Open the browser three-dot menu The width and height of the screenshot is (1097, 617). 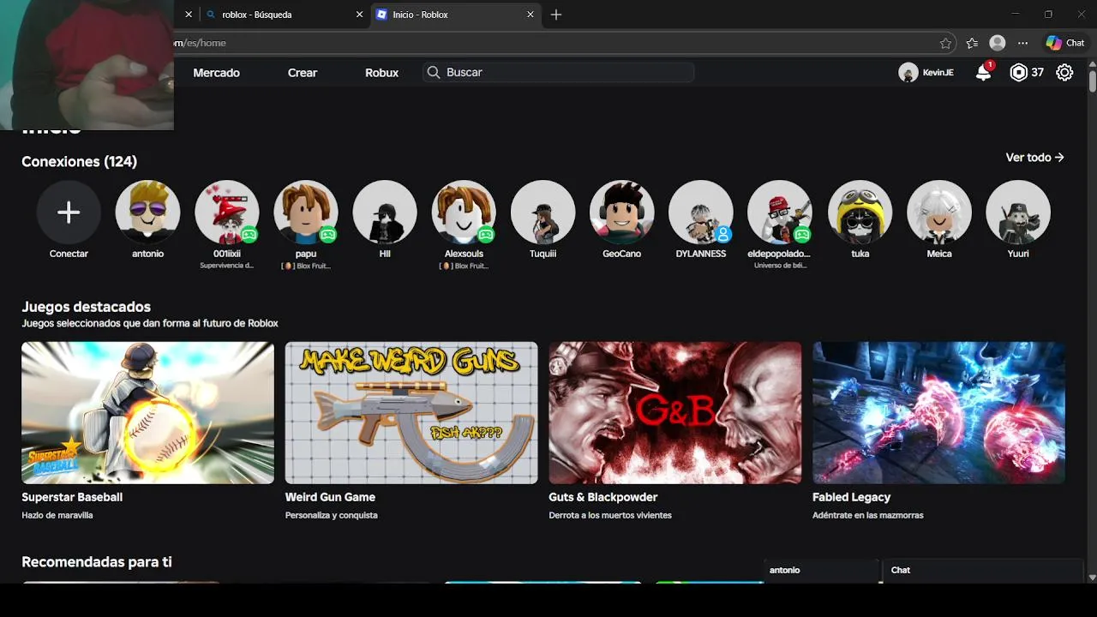click(x=1022, y=43)
